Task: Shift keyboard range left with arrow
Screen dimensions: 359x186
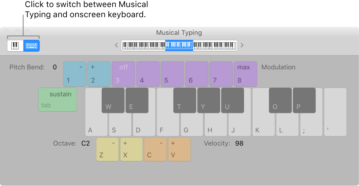Action: tap(116, 45)
